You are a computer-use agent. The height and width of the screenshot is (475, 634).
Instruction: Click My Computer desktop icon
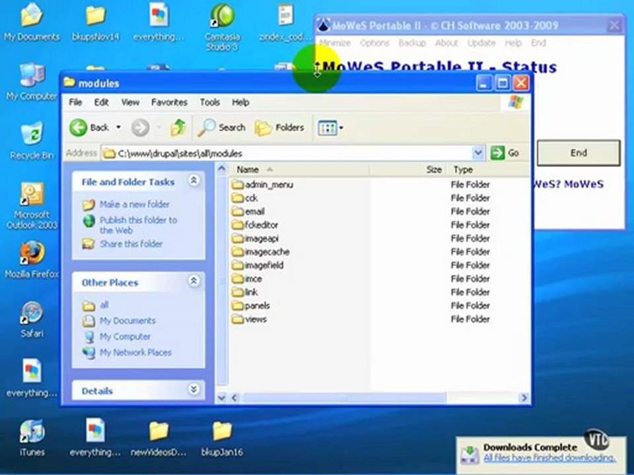coord(32,82)
